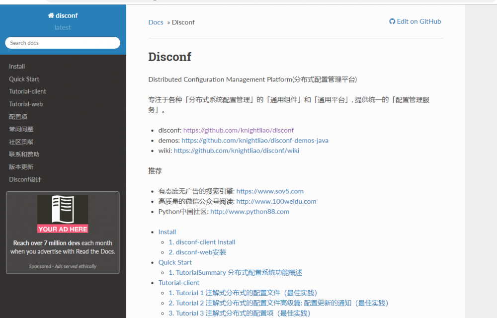Click the 推荐 section text

click(x=155, y=171)
